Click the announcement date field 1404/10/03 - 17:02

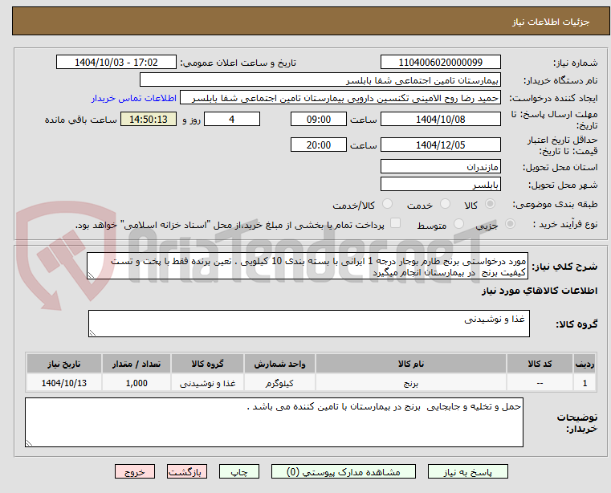116,63
